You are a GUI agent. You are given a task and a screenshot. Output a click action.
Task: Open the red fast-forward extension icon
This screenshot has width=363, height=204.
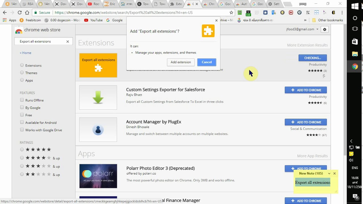tap(291, 12)
